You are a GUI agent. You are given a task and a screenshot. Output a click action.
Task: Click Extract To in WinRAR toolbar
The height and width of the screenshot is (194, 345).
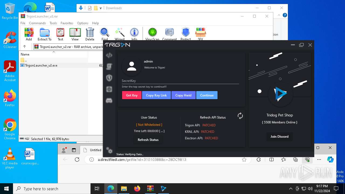[44, 34]
